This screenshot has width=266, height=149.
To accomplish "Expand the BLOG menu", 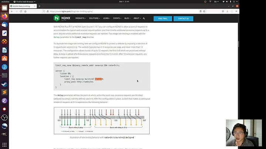I will click(x=127, y=18).
